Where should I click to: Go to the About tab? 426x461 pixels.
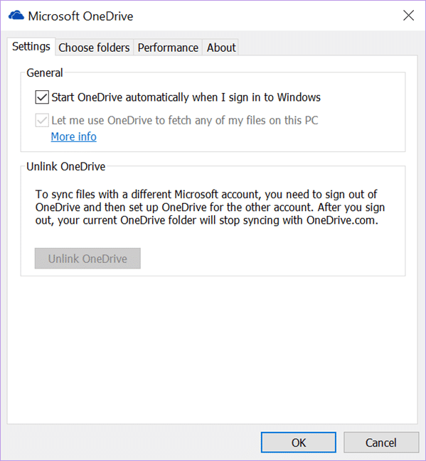[x=221, y=48]
